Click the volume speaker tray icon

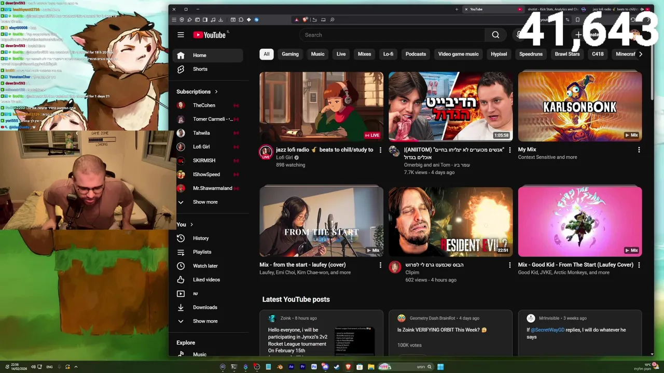coord(33,367)
